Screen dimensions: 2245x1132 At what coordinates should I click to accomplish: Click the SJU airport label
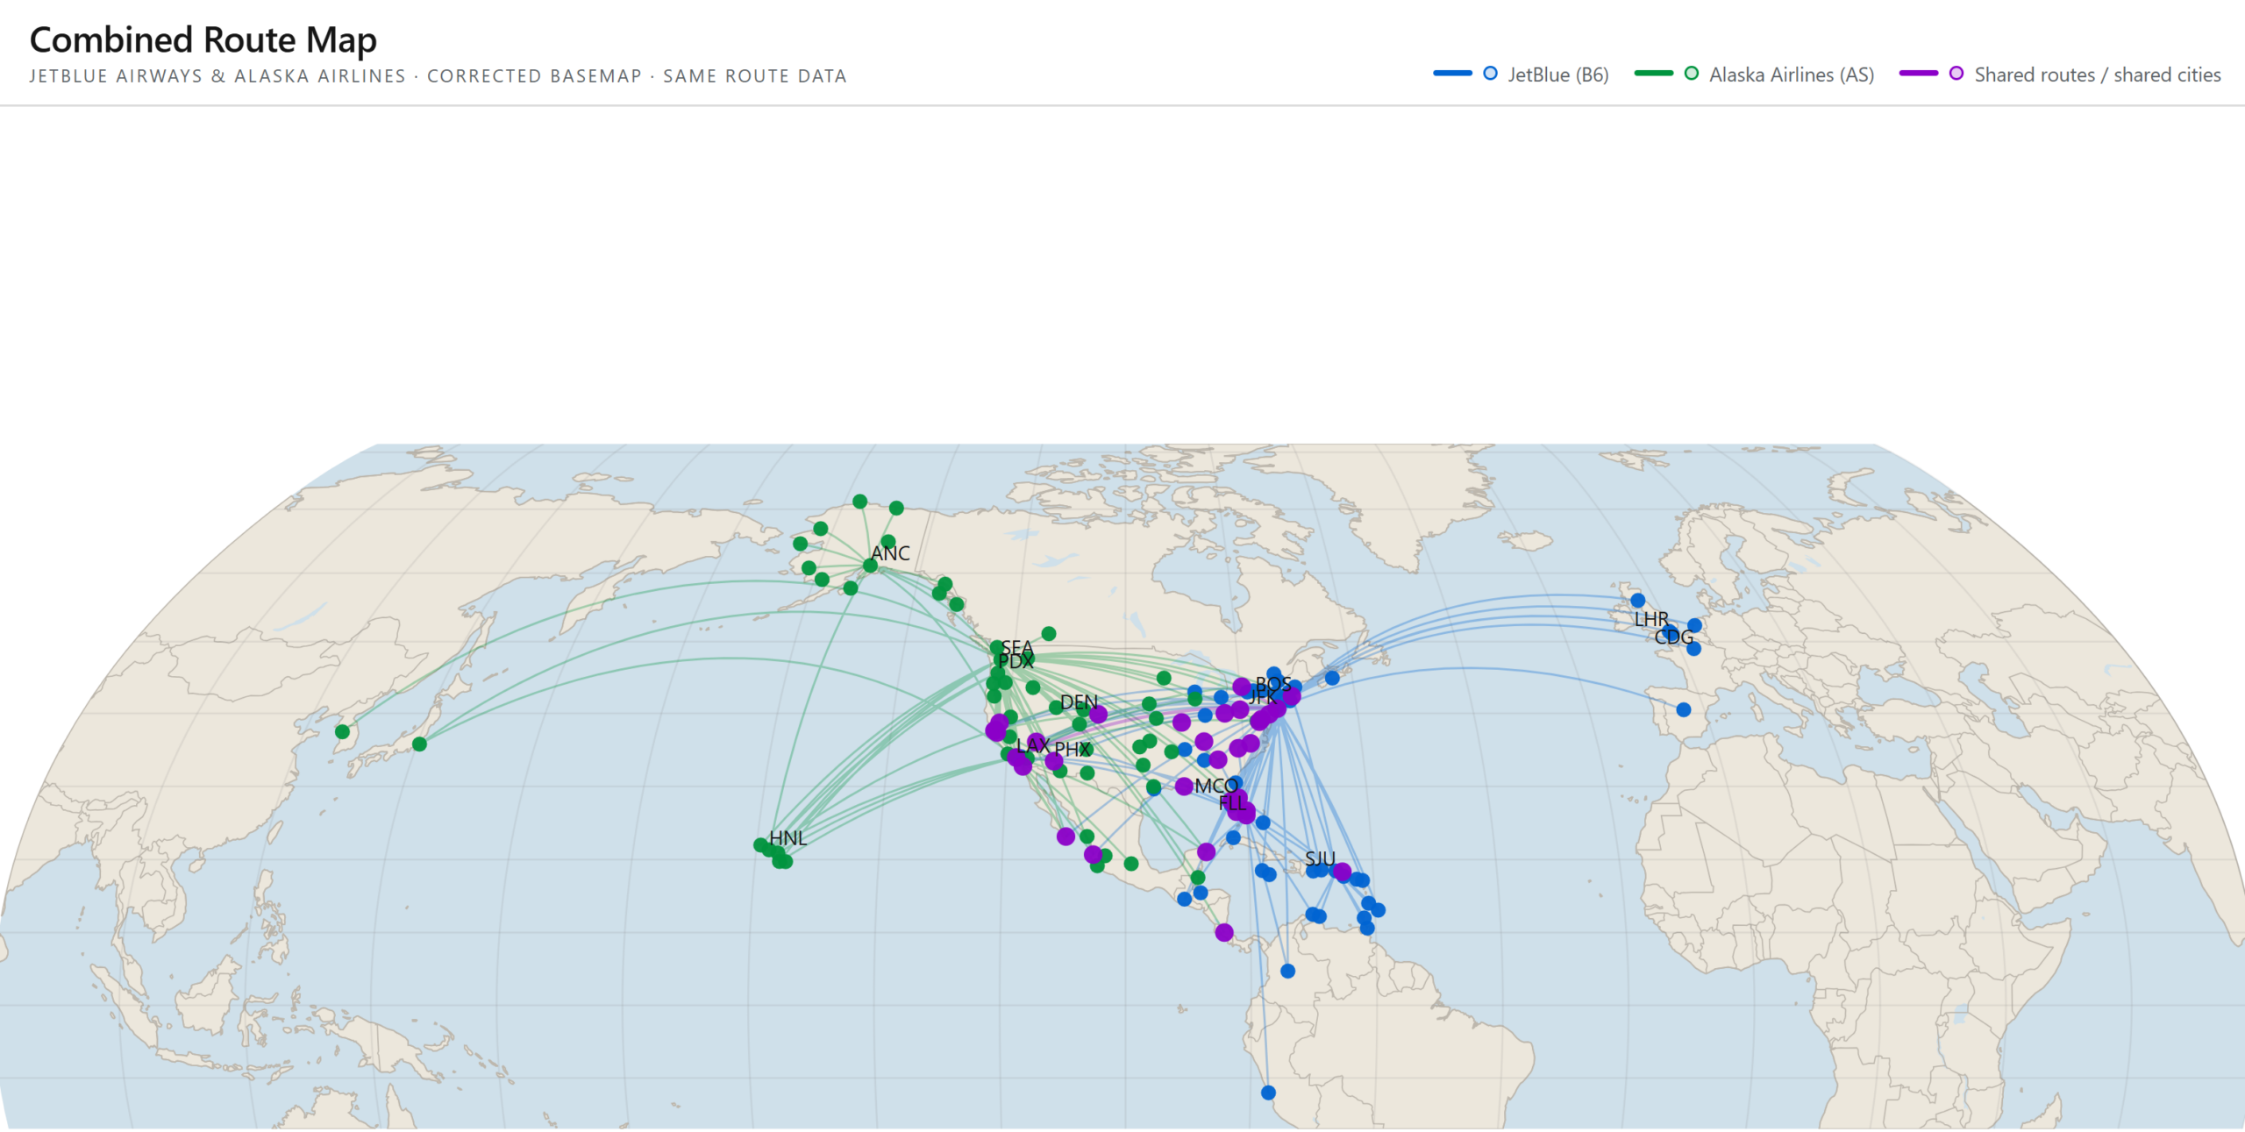[x=1320, y=858]
